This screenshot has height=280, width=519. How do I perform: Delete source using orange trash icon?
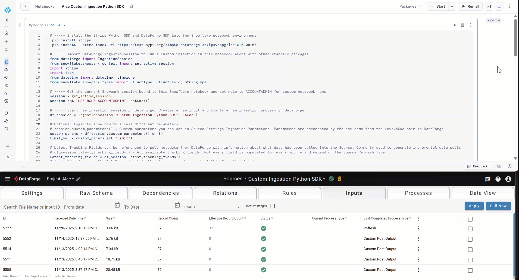pyautogui.click(x=340, y=179)
